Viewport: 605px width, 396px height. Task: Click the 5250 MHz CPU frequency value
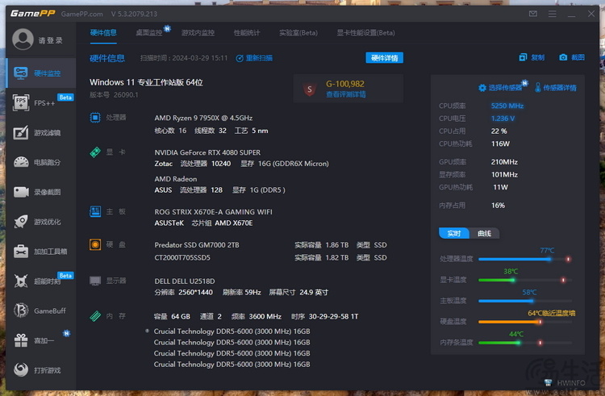click(507, 106)
